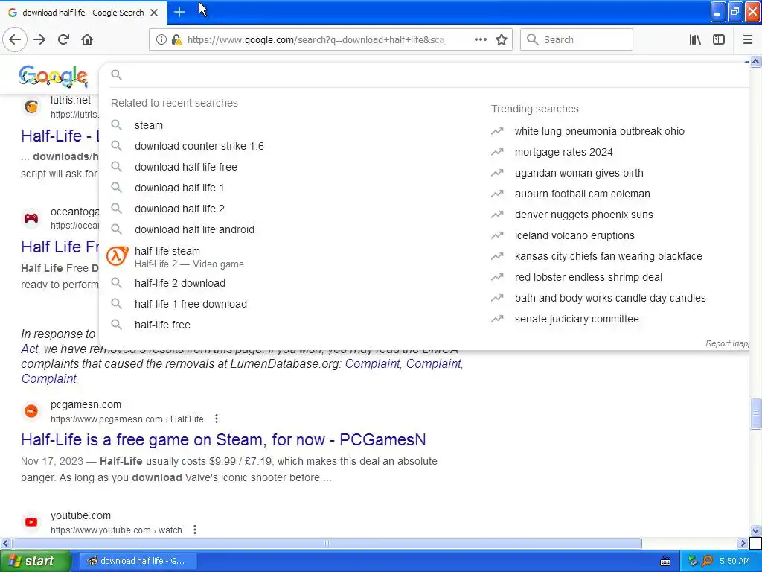Go back with the browser back arrow
The width and height of the screenshot is (762, 572).
coord(15,40)
